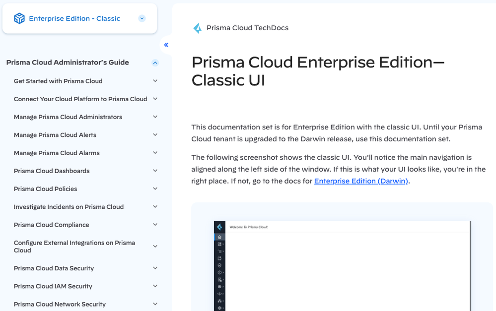This screenshot has width=496, height=311.
Task: Click the Enterprise Edition cube icon
Action: [x=19, y=18]
